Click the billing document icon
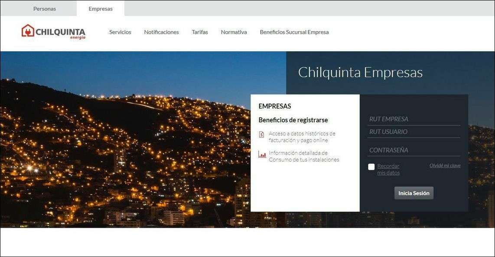This screenshot has height=257, width=495. pyautogui.click(x=261, y=134)
